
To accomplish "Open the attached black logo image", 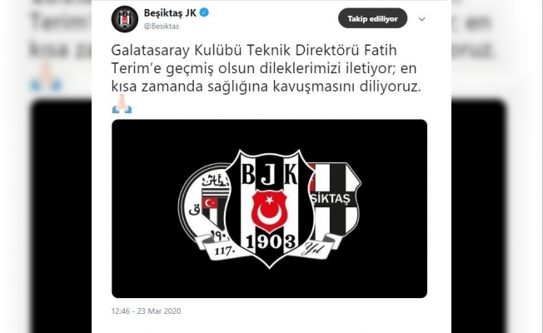I will (x=270, y=208).
